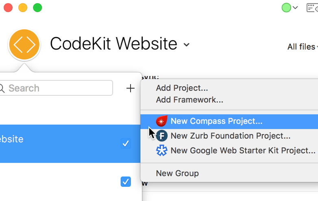Click the magnifying glass search icon
This screenshot has width=318, height=201.
[x=2, y=88]
